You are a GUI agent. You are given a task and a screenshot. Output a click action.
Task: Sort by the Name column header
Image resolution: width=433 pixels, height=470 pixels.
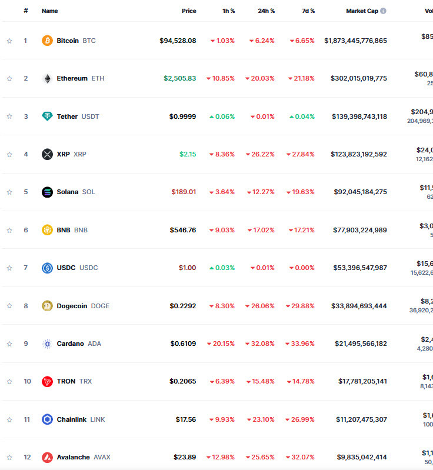pos(50,11)
